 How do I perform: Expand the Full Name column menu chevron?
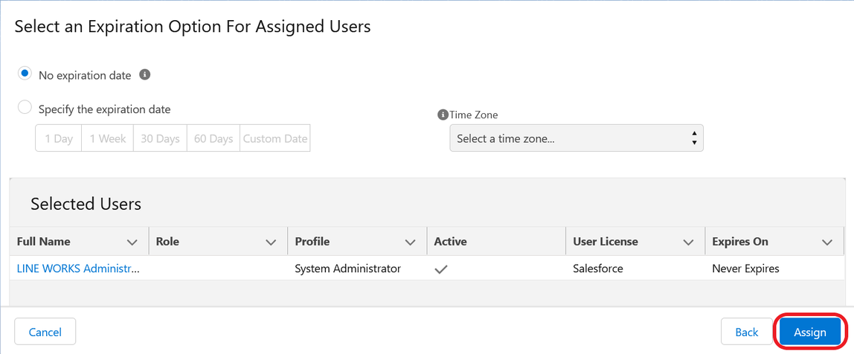(132, 242)
